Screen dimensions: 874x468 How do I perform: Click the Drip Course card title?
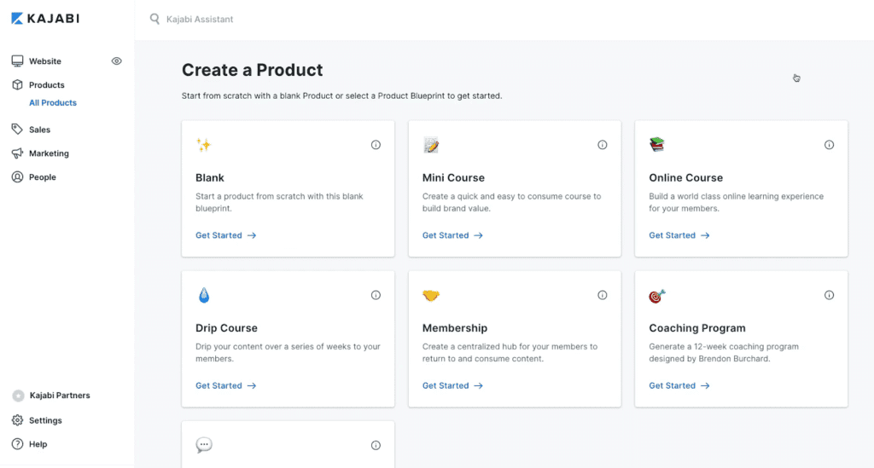(x=226, y=328)
